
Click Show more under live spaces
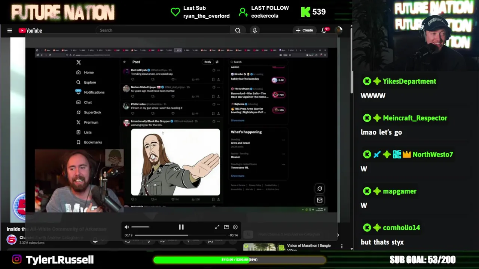click(237, 121)
